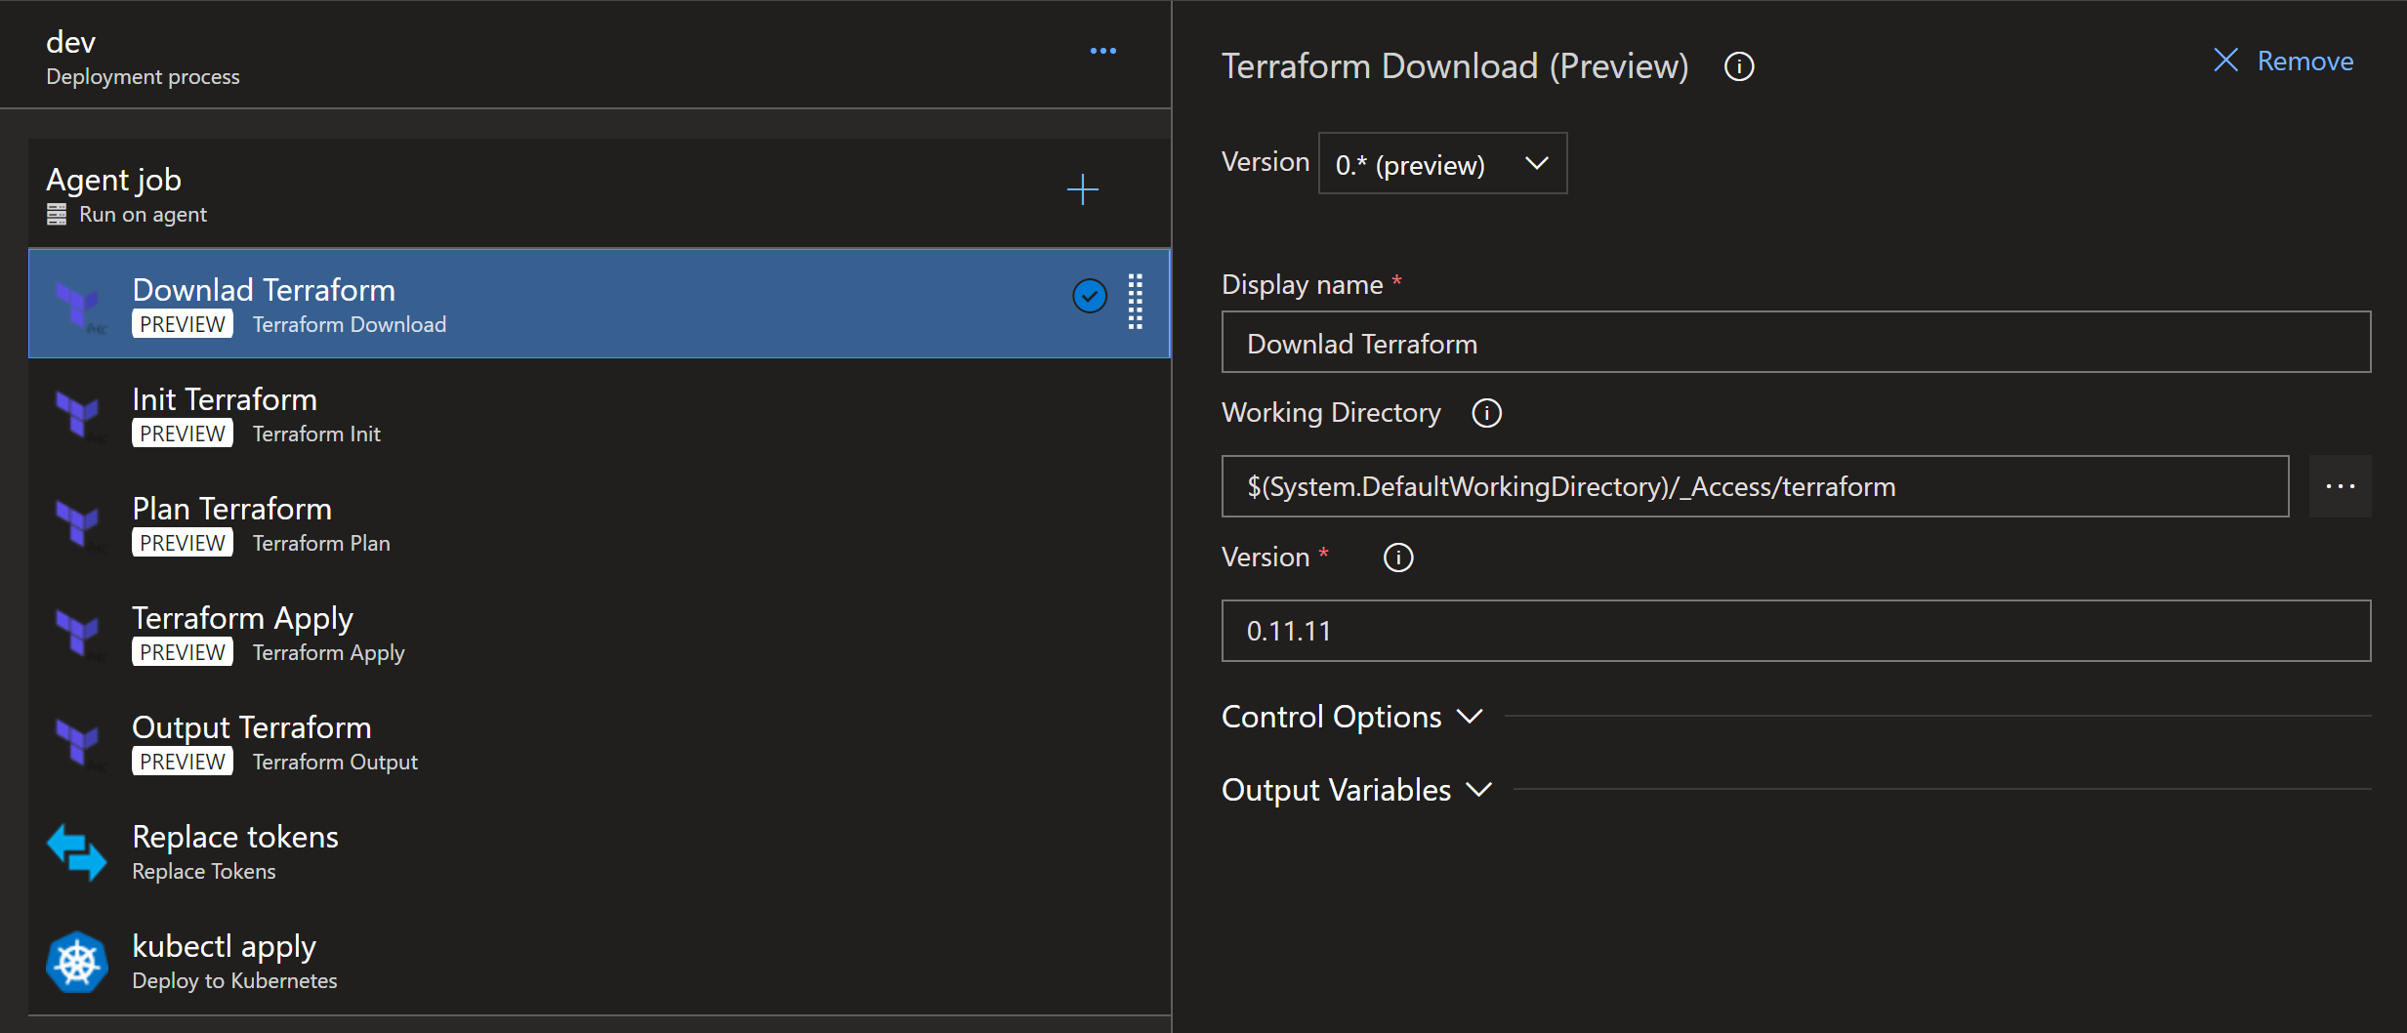
Task: Click the X icon beside Remove
Action: coord(2225,61)
